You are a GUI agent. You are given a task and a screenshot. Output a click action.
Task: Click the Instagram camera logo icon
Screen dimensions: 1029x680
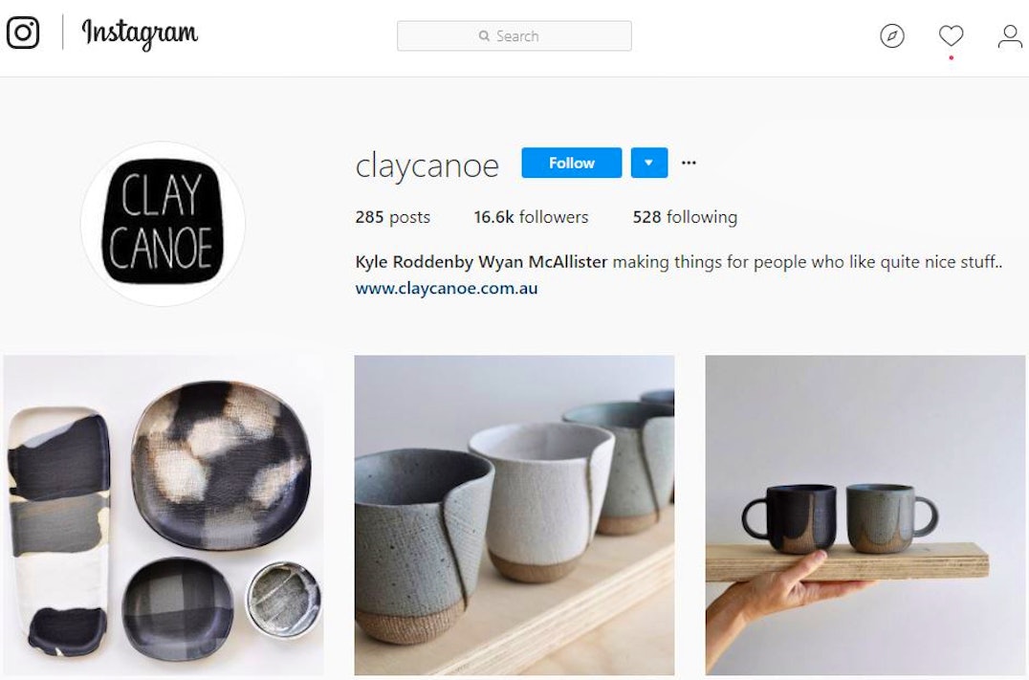pyautogui.click(x=23, y=33)
